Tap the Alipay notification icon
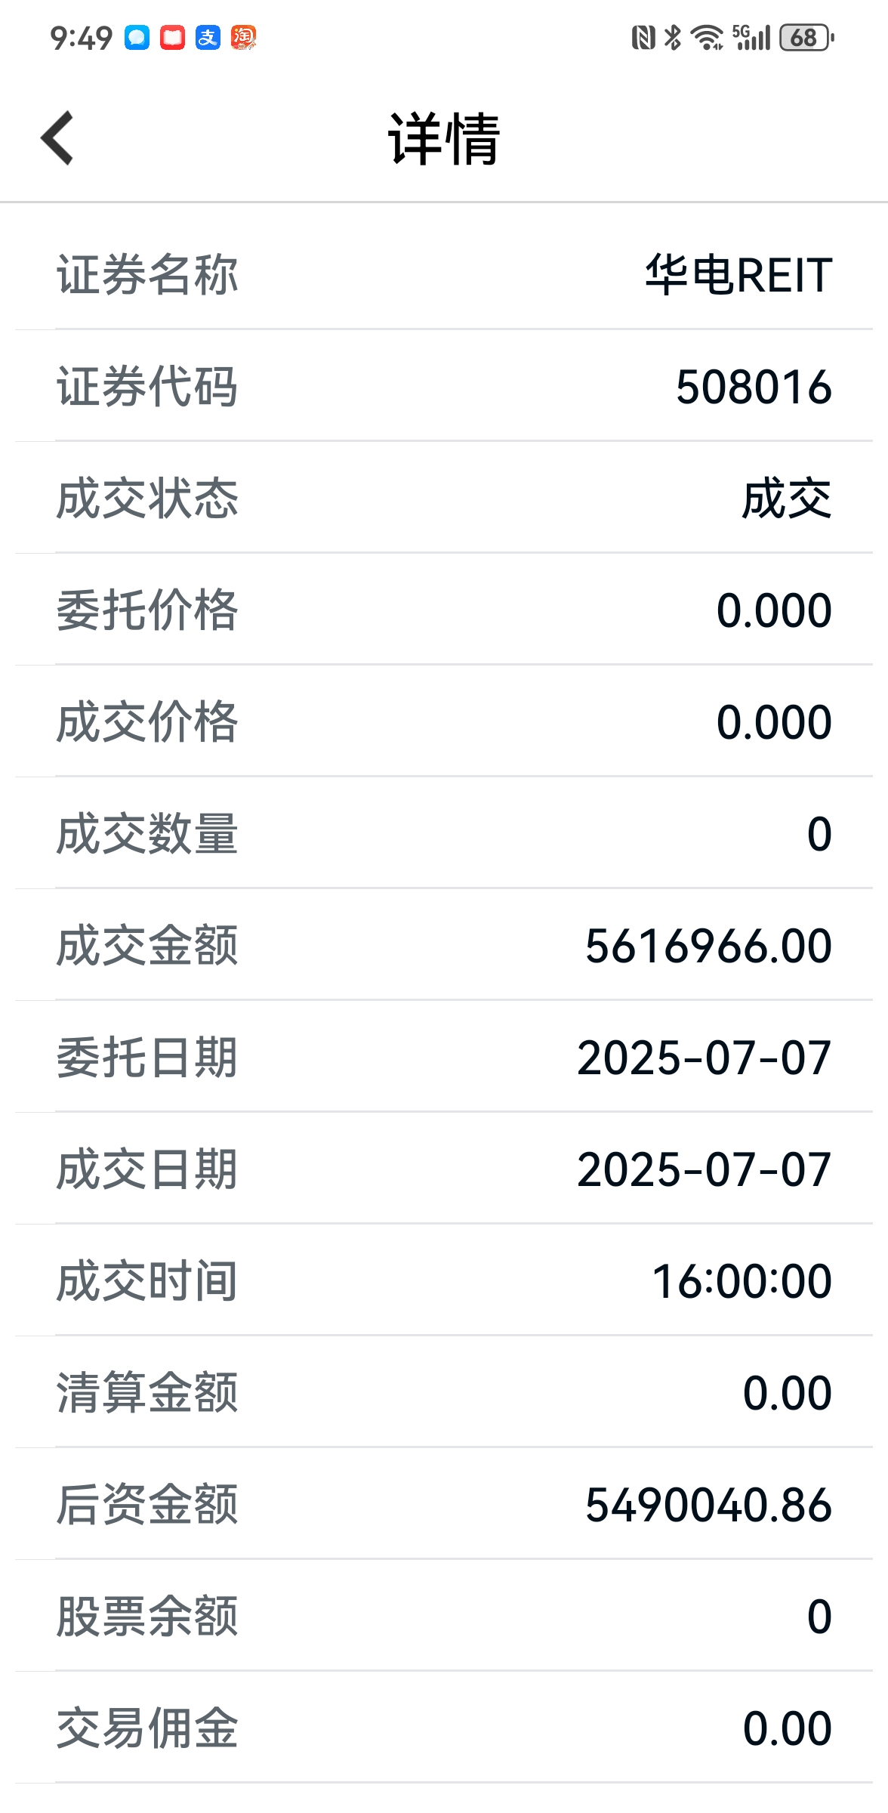 click(208, 37)
